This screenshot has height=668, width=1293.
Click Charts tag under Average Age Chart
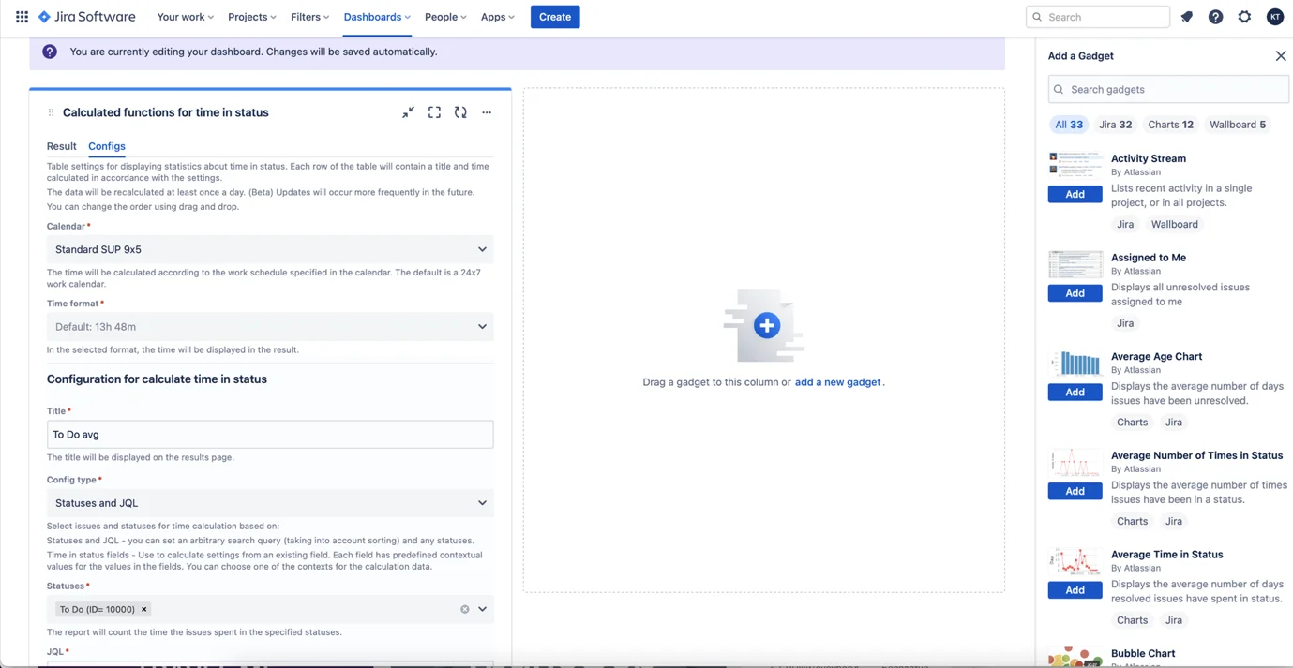click(x=1132, y=423)
